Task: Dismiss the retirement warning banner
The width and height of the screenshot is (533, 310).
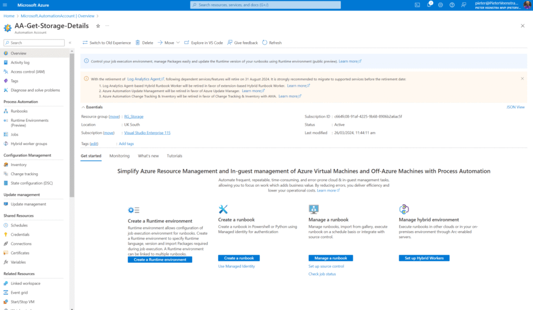Action: (523, 79)
